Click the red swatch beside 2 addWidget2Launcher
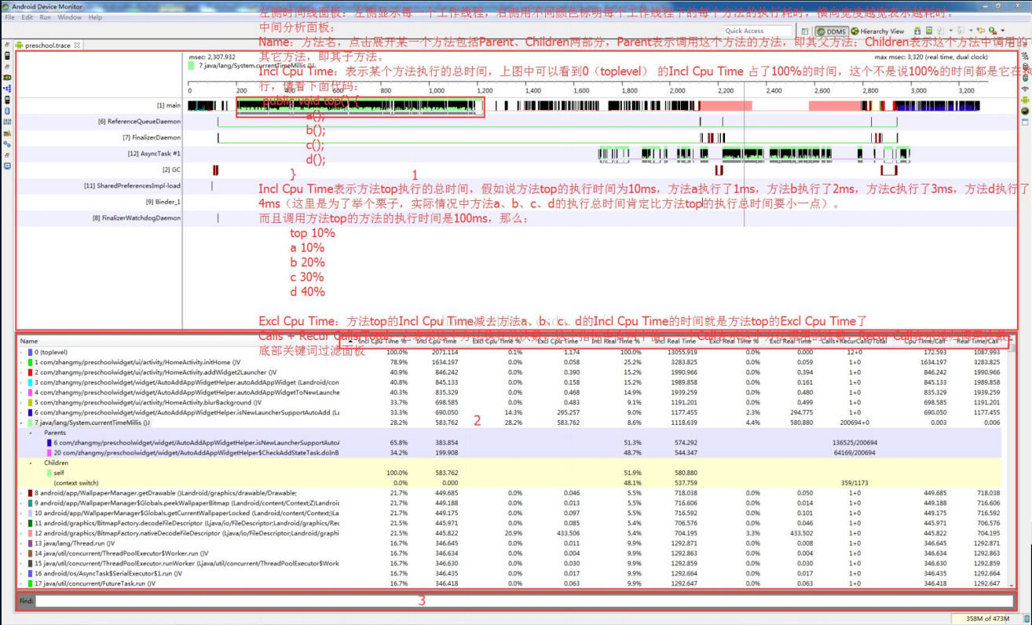 [x=29, y=372]
